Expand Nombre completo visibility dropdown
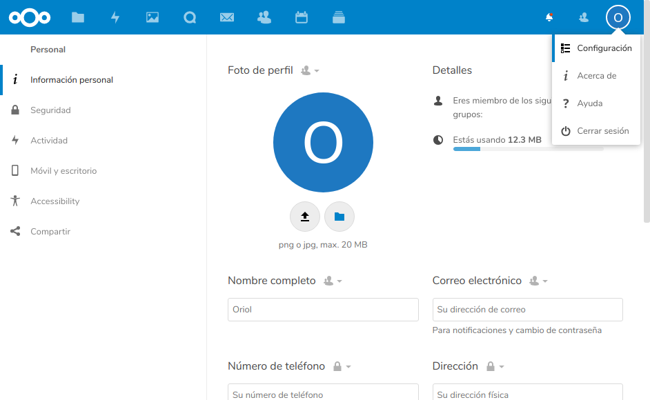 (333, 281)
